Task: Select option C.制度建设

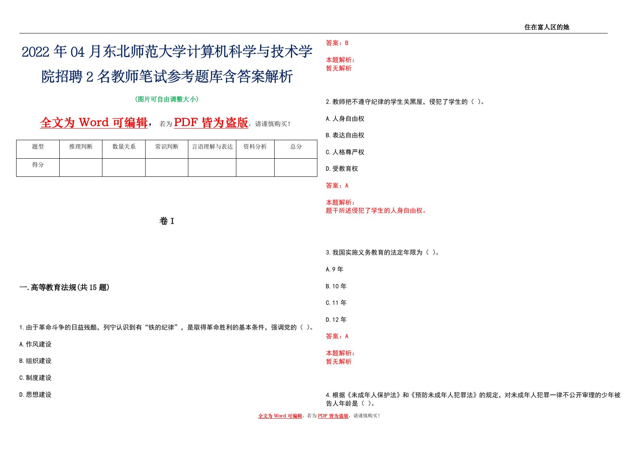Action: pos(35,378)
